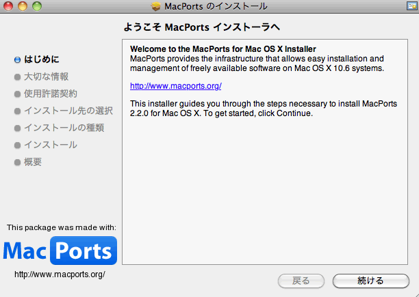Select the インストール先の選択 step
This screenshot has height=297, width=419.
[x=68, y=111]
